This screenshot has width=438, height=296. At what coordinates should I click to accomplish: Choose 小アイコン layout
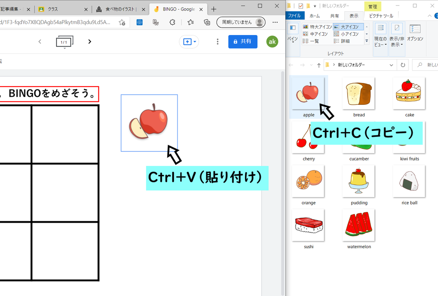[347, 34]
